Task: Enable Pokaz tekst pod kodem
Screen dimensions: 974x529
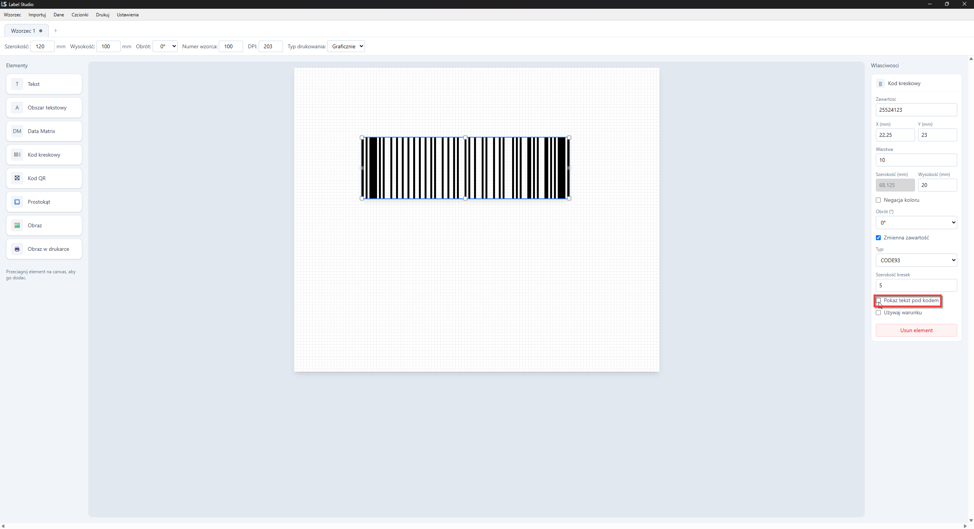Action: (x=879, y=301)
